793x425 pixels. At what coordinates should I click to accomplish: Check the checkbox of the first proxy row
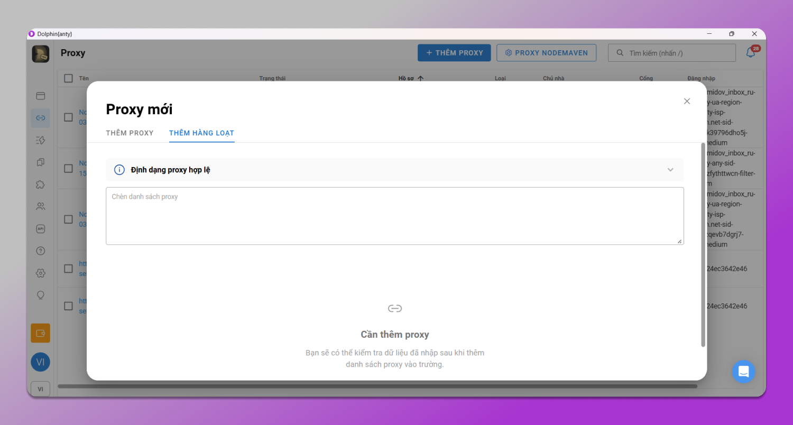click(x=68, y=117)
